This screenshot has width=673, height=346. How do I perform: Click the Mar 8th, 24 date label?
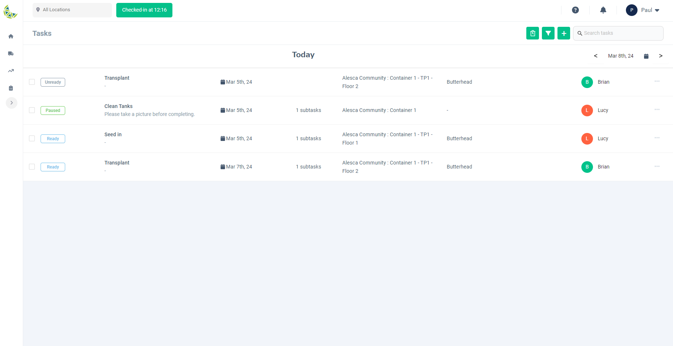pyautogui.click(x=620, y=56)
